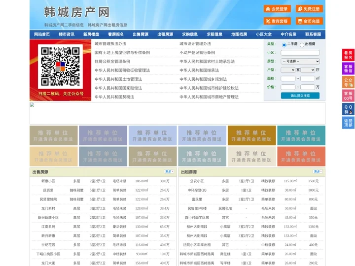Open 中环摩登QQ rental listing
Screen dimensions: 355x266
(x=197, y=190)
